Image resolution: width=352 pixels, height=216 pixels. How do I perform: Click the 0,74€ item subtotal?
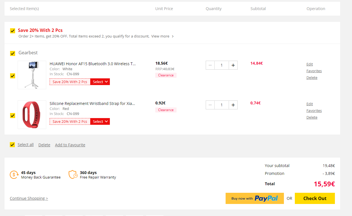point(256,103)
